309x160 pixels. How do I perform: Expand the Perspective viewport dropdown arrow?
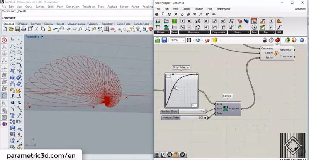(42, 37)
